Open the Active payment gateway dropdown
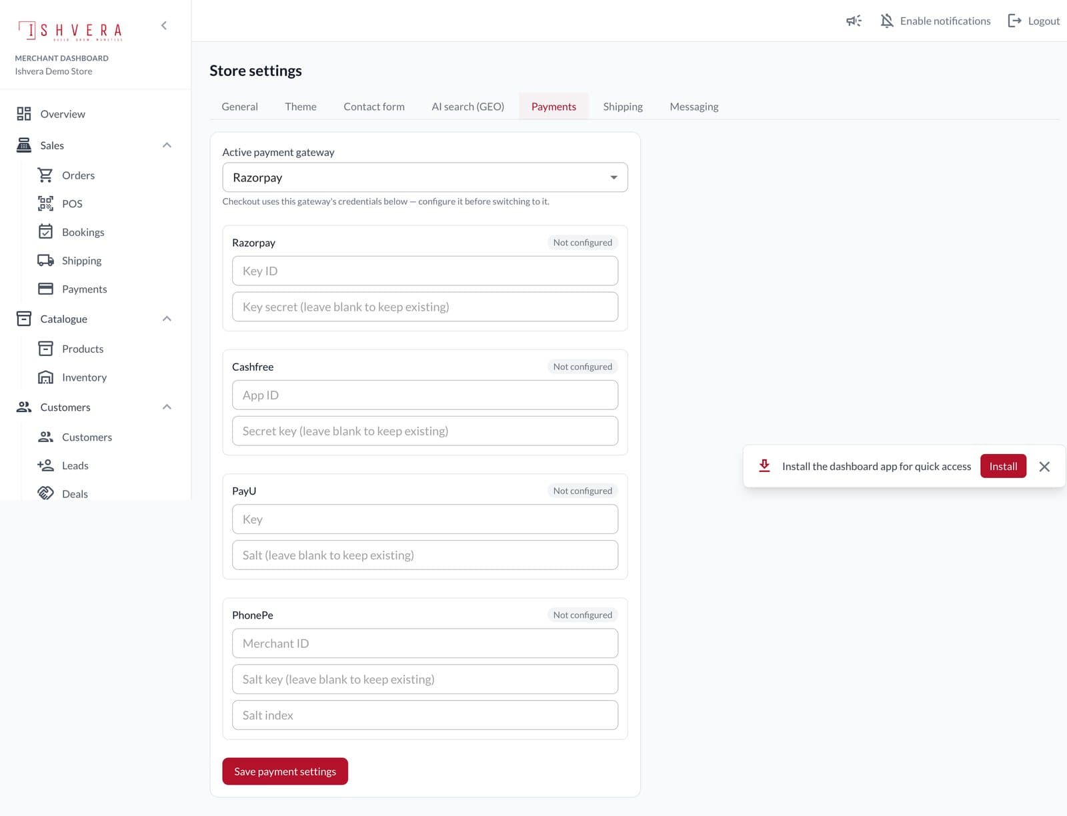The height and width of the screenshot is (816, 1067). point(425,177)
